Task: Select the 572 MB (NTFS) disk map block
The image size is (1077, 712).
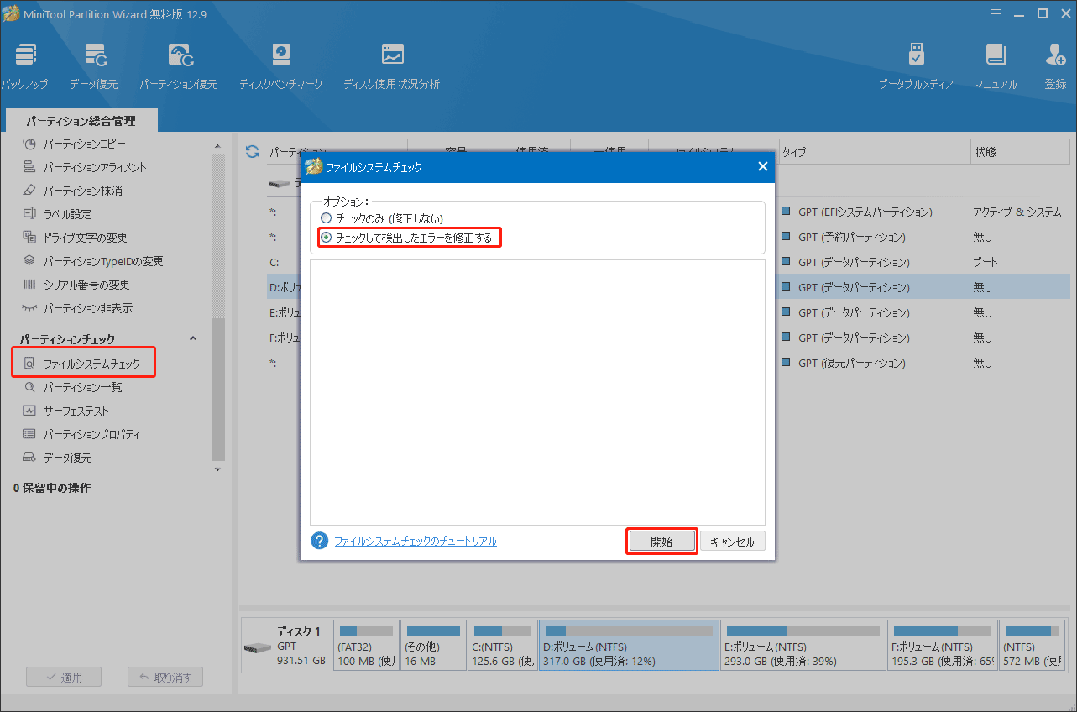Action: (x=1032, y=646)
